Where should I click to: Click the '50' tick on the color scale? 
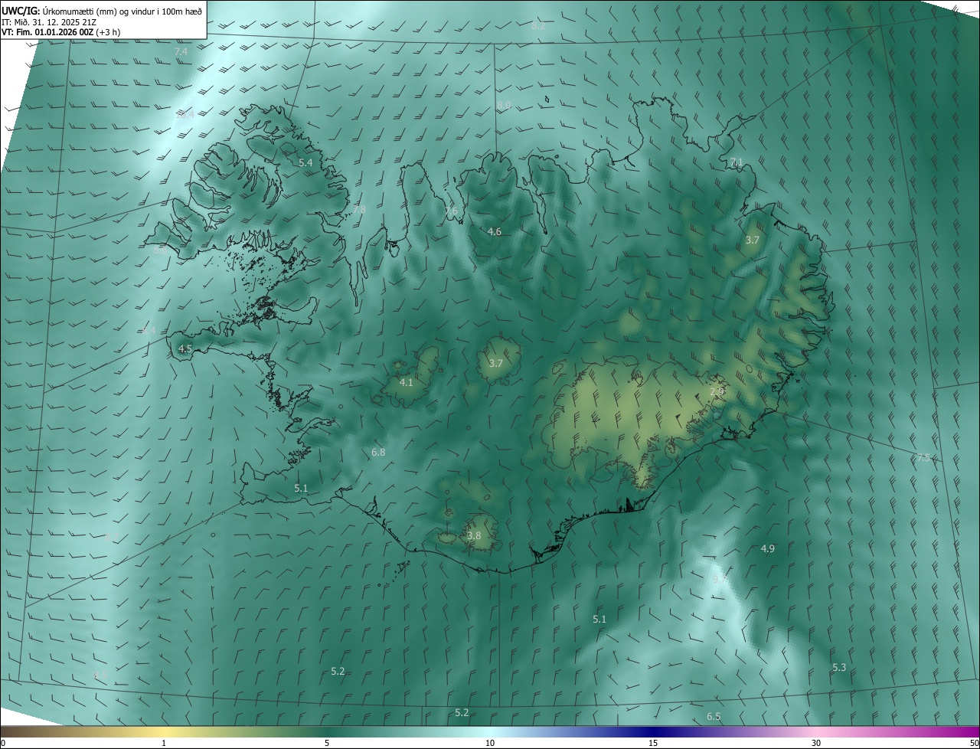[x=974, y=743]
